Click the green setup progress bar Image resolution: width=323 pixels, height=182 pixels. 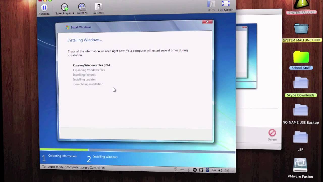click(64, 150)
